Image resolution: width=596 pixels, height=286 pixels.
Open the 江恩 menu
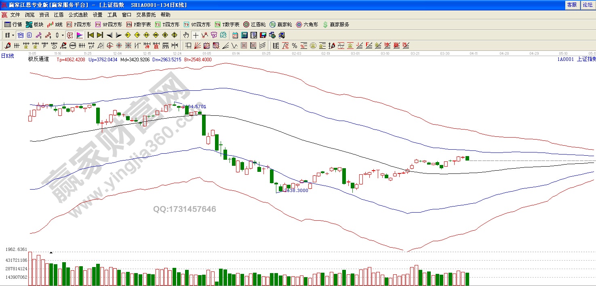click(59, 15)
